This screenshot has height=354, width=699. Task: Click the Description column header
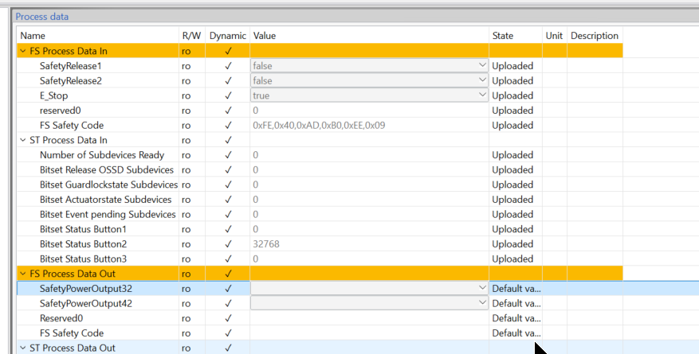595,36
